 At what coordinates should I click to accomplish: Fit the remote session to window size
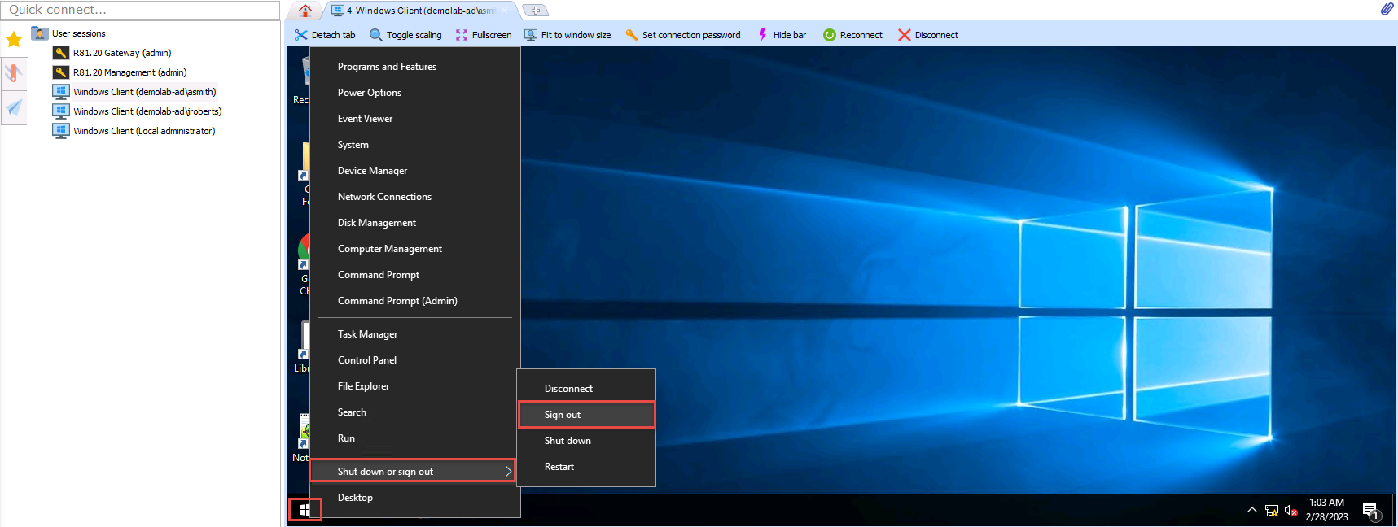coord(568,35)
